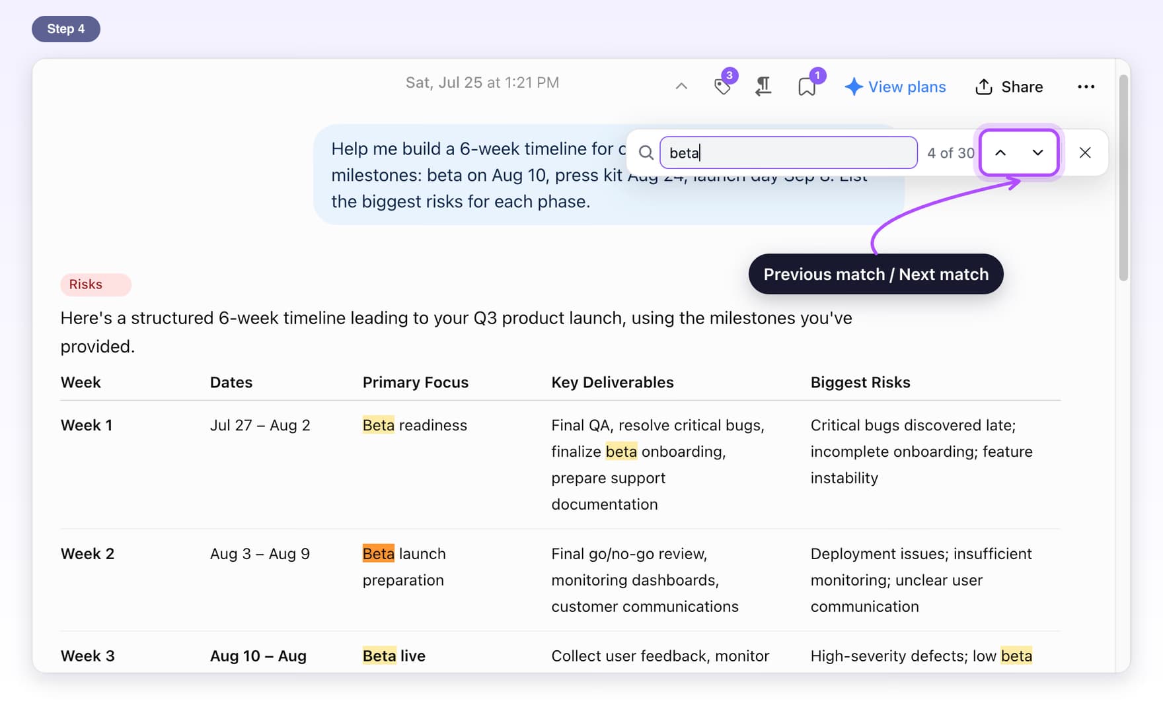1163x705 pixels.
Task: Click the Critical bugs discovered late cell
Action: coord(922,452)
